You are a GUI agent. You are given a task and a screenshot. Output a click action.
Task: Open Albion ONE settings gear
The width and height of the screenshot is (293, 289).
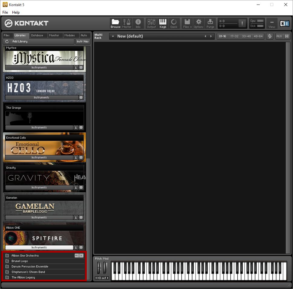tap(81, 247)
